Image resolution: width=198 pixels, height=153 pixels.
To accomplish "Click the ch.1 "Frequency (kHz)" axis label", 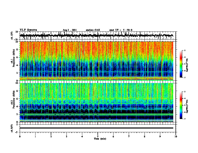I will (14, 58).
